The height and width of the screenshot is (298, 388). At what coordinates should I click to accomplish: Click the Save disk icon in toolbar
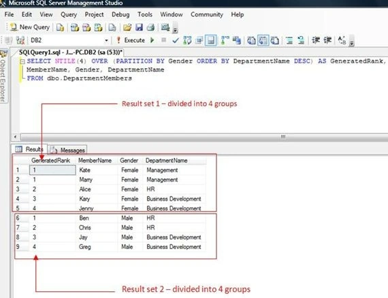pos(139,27)
